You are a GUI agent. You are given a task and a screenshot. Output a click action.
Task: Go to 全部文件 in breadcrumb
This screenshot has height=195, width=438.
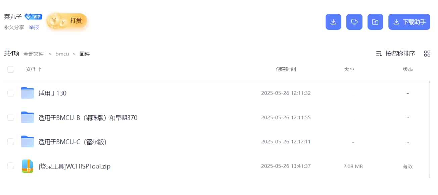pyautogui.click(x=34, y=54)
